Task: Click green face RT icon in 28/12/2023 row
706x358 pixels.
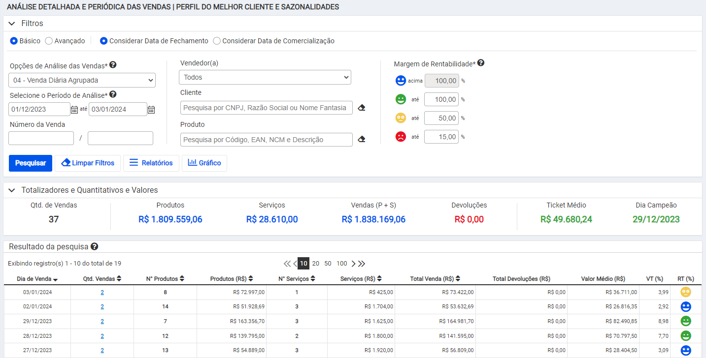Action: pos(686,336)
